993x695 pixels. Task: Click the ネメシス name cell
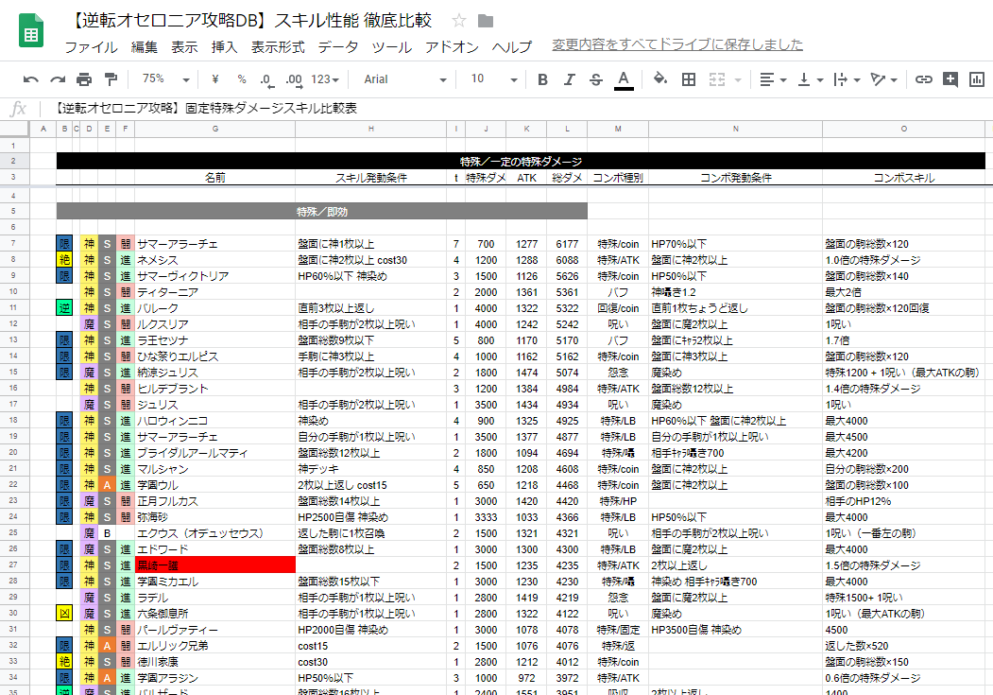click(x=214, y=260)
